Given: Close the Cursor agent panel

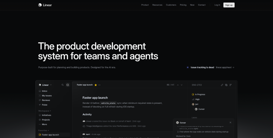Looking at the screenshot, I should (x=230, y=123).
